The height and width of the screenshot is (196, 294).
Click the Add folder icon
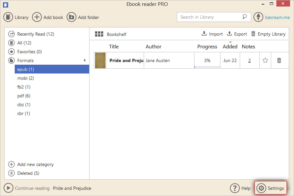[x=72, y=17]
